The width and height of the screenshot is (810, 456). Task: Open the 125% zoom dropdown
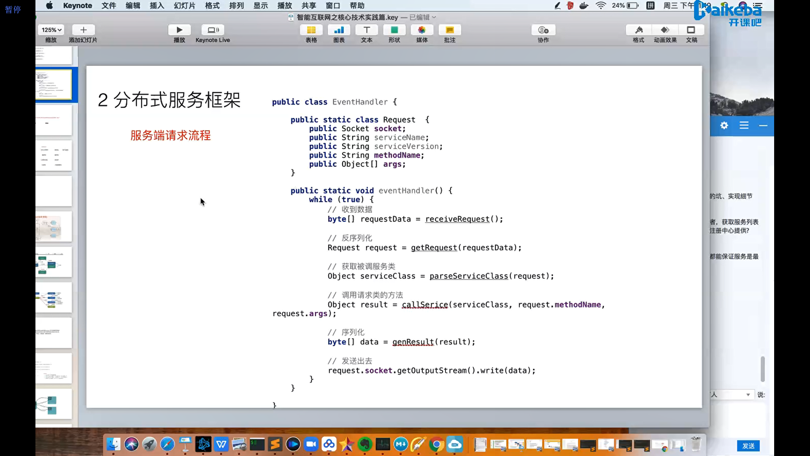pos(51,30)
